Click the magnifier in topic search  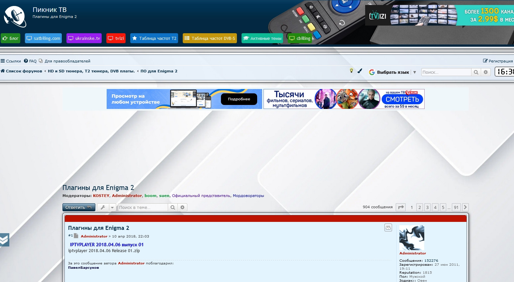pyautogui.click(x=173, y=207)
